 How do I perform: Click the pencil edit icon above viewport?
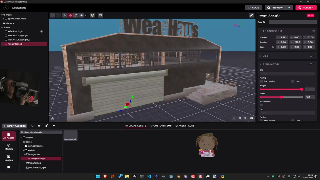coord(251,15)
